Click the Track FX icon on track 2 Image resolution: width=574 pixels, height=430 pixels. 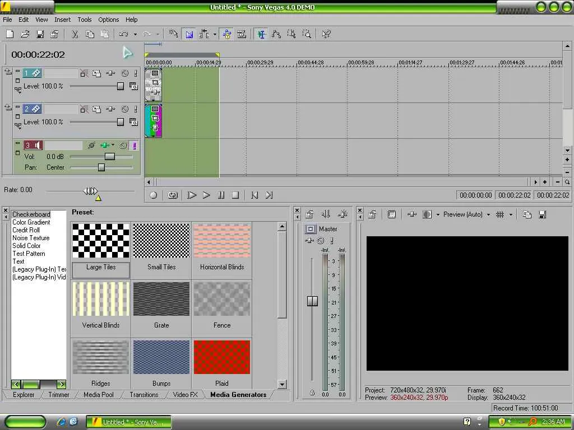pyautogui.click(x=110, y=109)
